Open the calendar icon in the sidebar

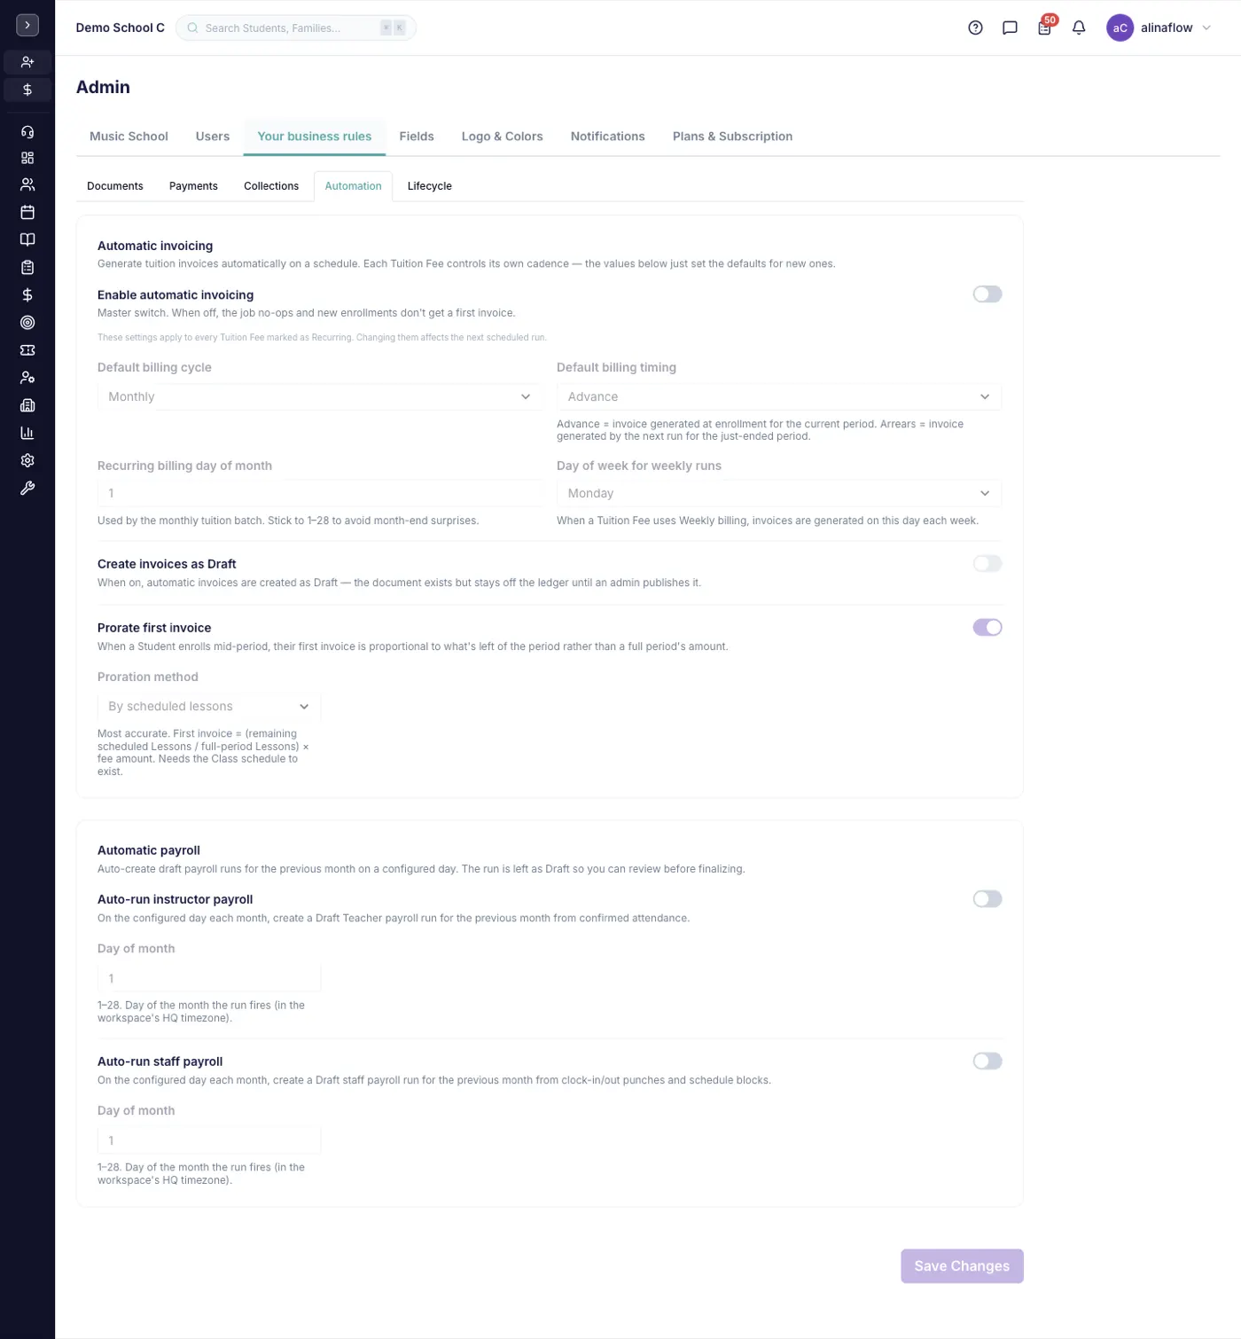pyautogui.click(x=27, y=212)
